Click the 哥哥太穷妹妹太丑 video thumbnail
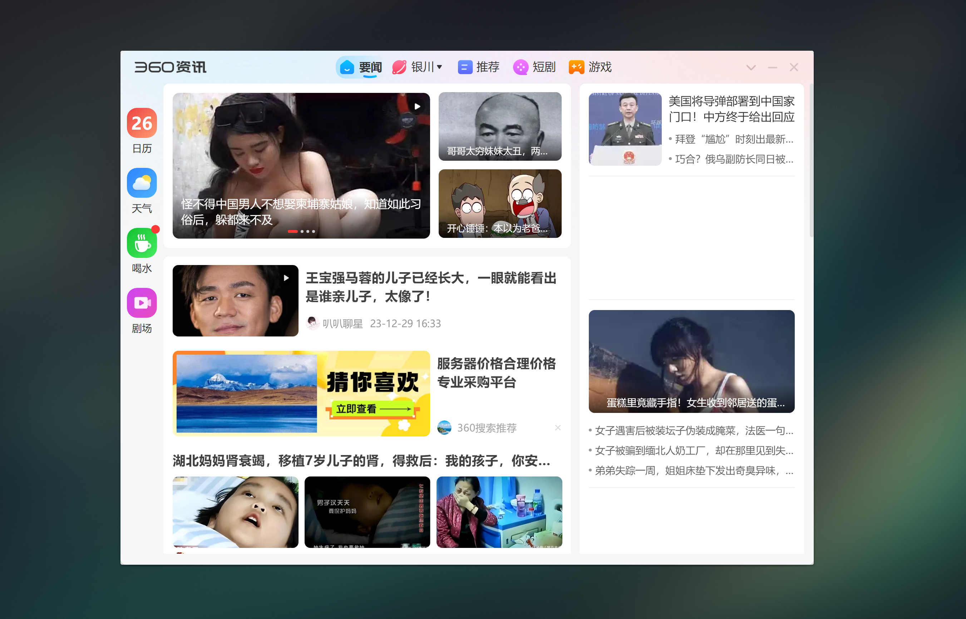 [x=500, y=126]
